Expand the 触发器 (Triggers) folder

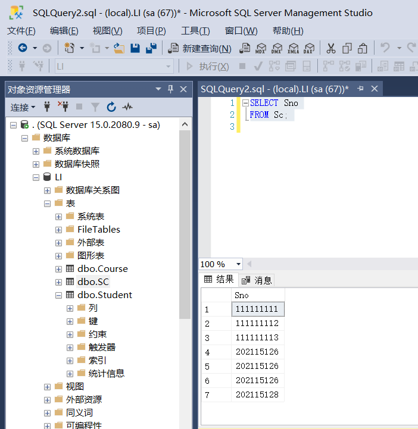tap(70, 347)
